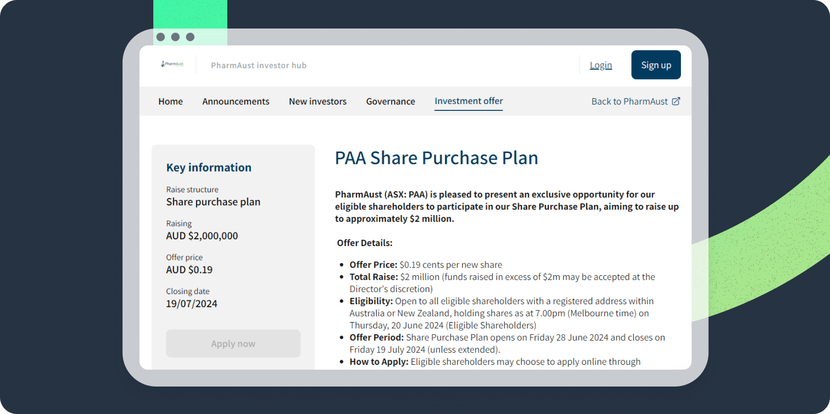
Task: Click the Offer Price: bullet label
Action: (x=373, y=265)
